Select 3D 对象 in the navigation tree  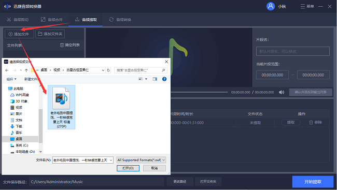point(19,101)
